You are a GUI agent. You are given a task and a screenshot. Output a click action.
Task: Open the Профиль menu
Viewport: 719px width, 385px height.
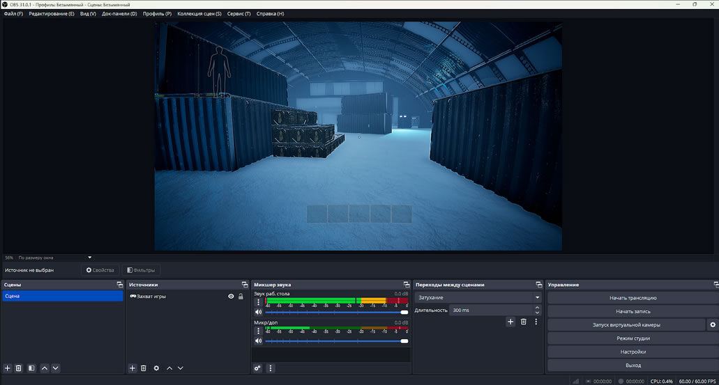click(x=158, y=14)
